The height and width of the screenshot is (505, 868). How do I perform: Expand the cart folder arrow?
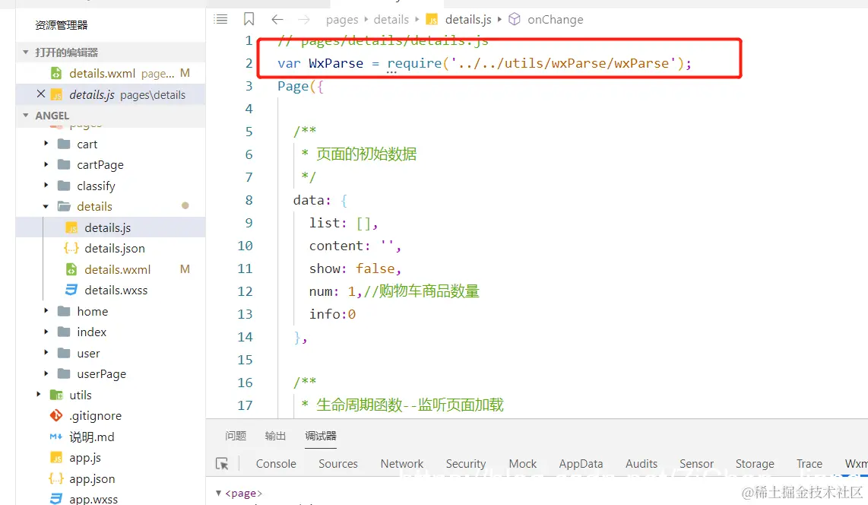pos(46,144)
